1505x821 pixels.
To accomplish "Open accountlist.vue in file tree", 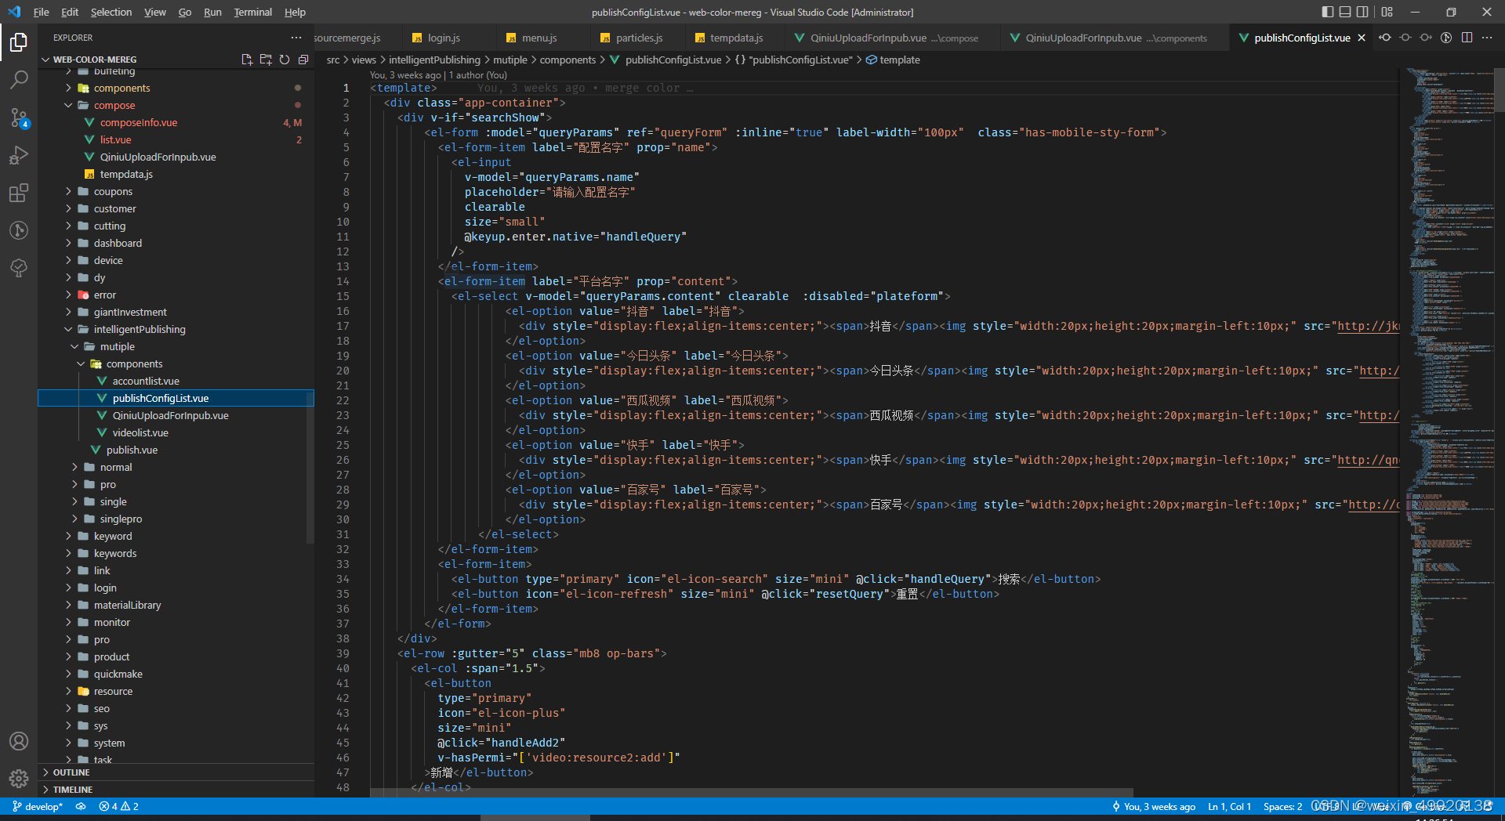I will [x=145, y=381].
